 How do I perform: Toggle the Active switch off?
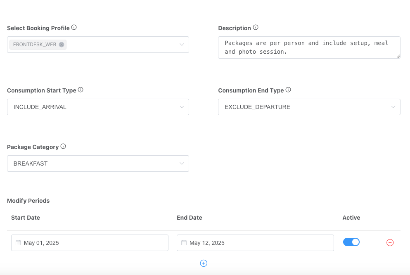pyautogui.click(x=351, y=242)
